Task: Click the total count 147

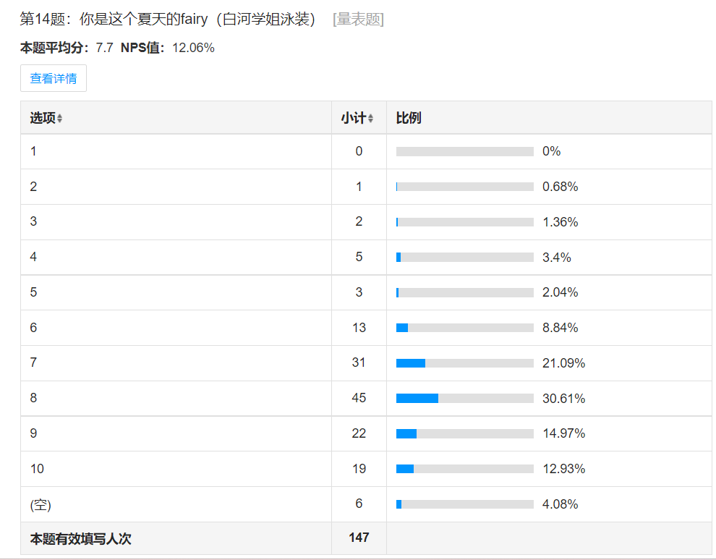Action: tap(359, 538)
